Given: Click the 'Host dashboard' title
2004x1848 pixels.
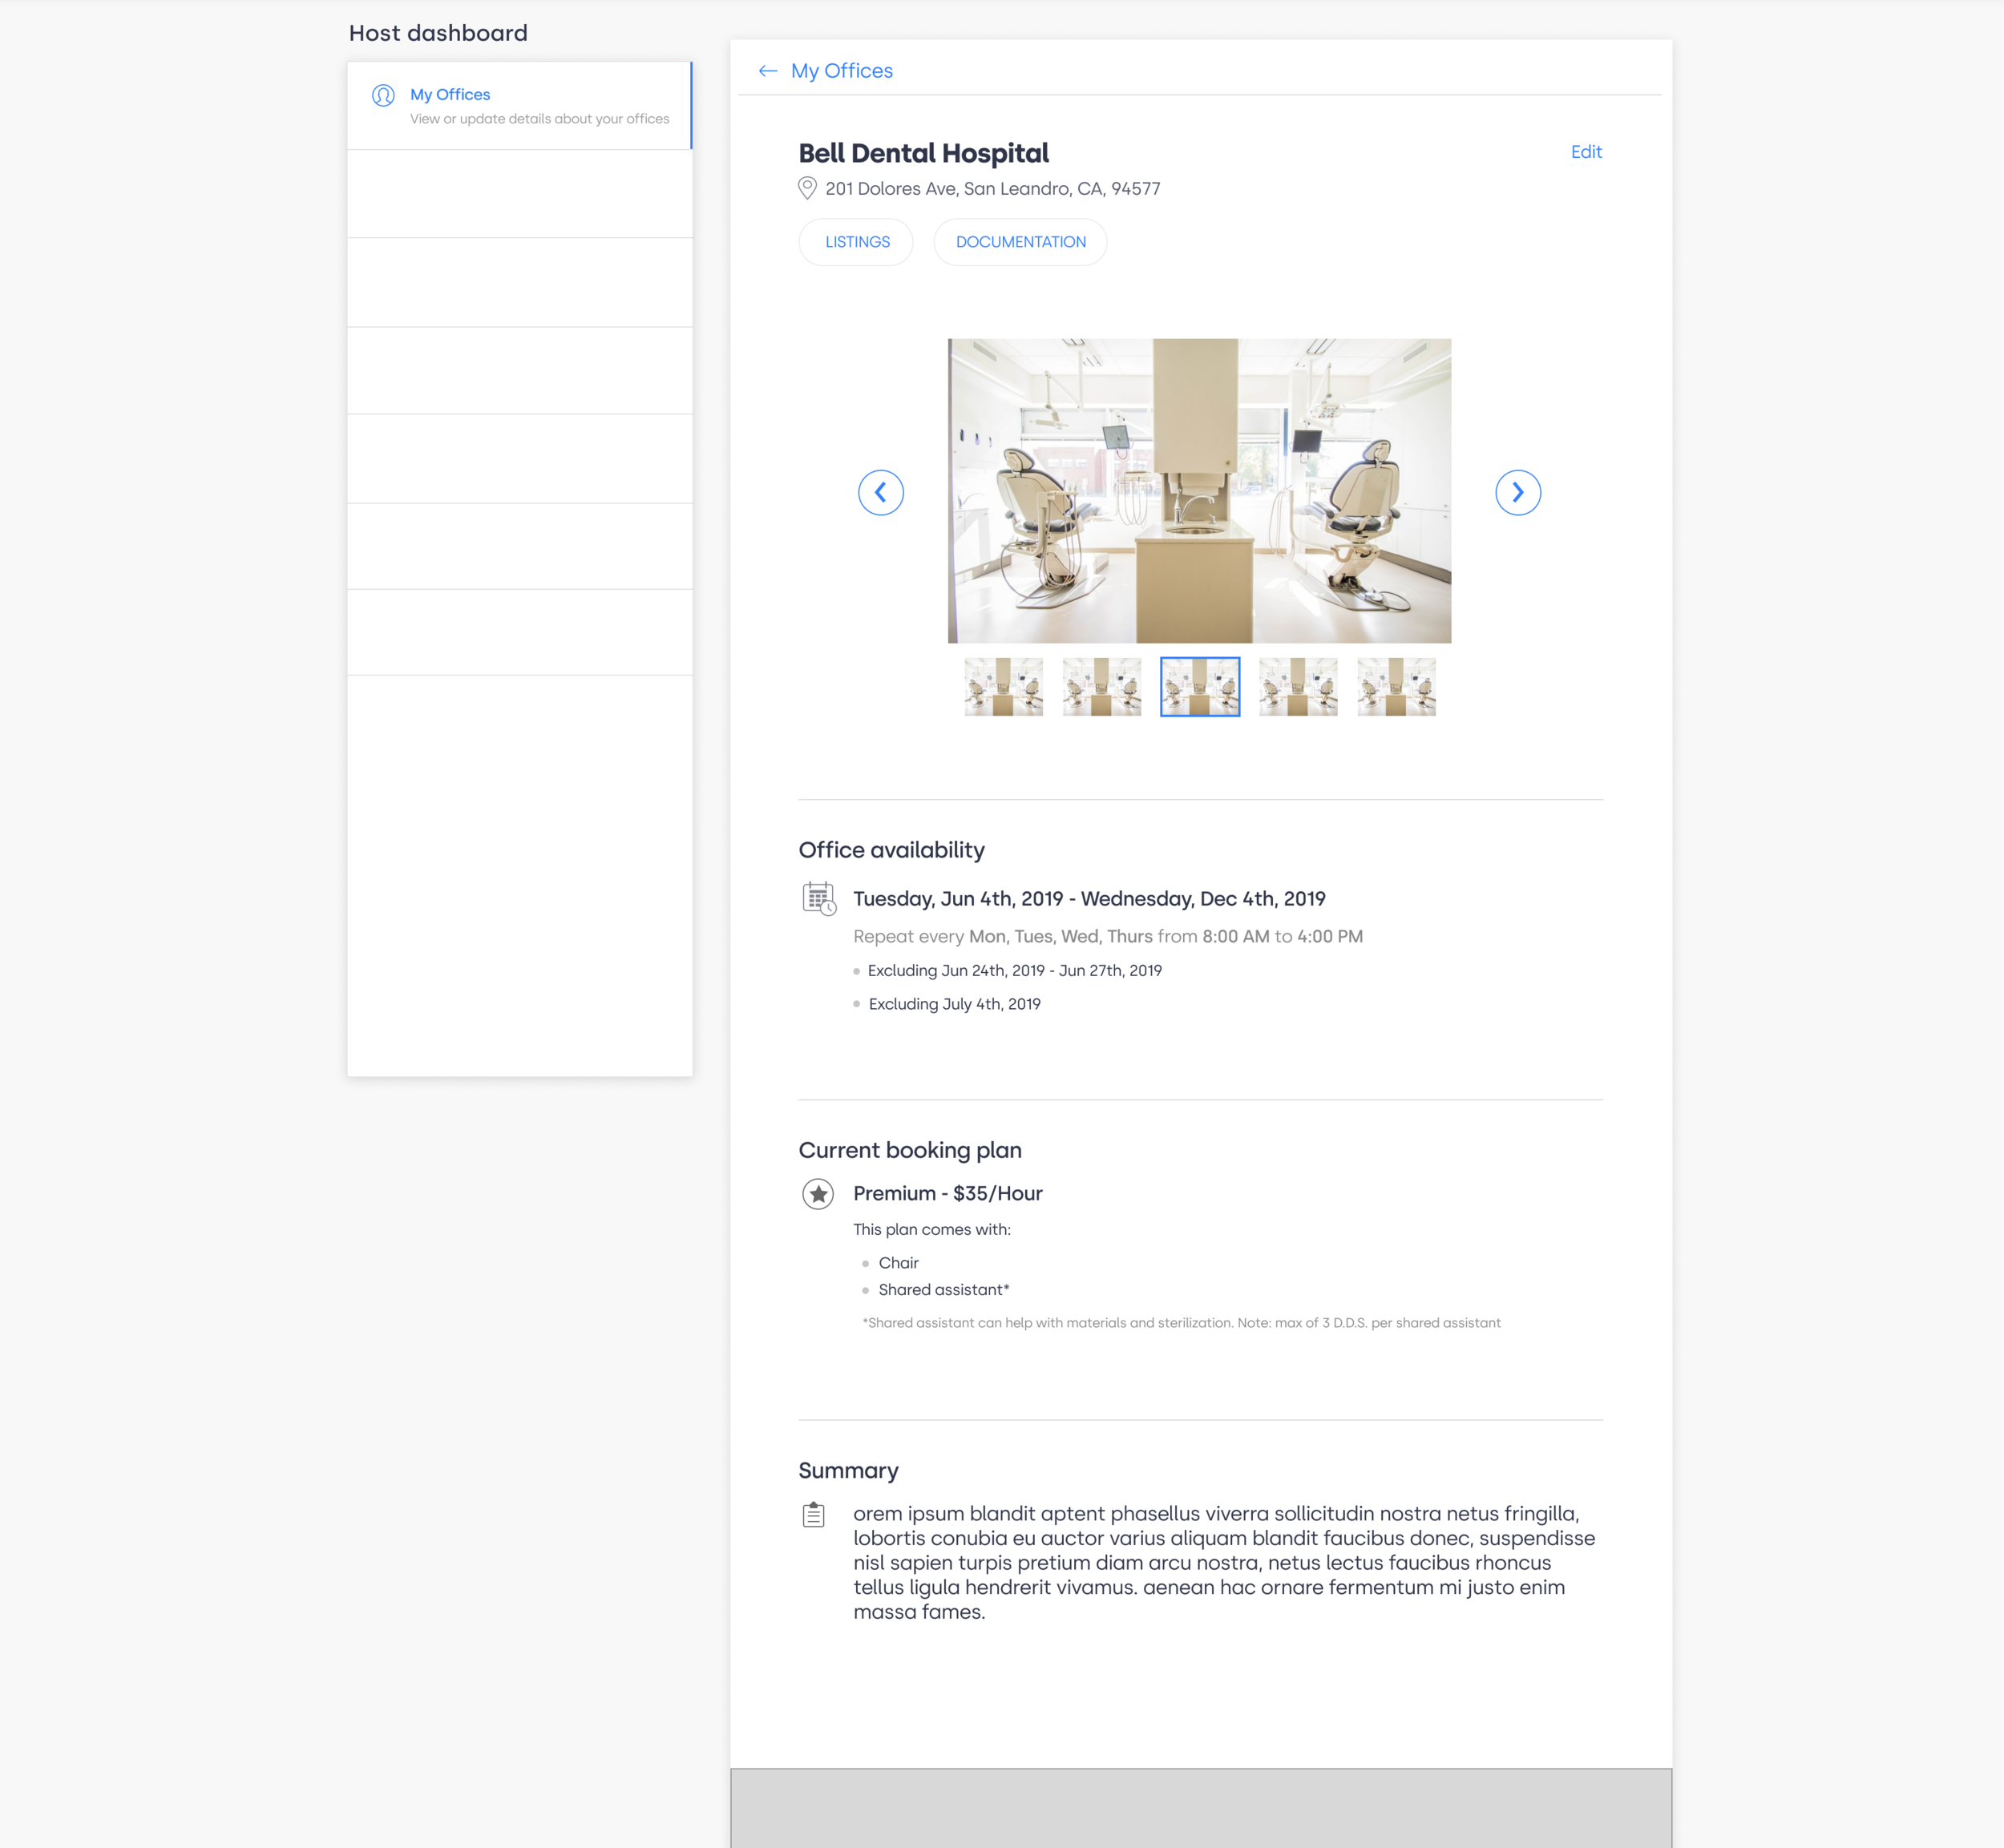Looking at the screenshot, I should point(438,33).
